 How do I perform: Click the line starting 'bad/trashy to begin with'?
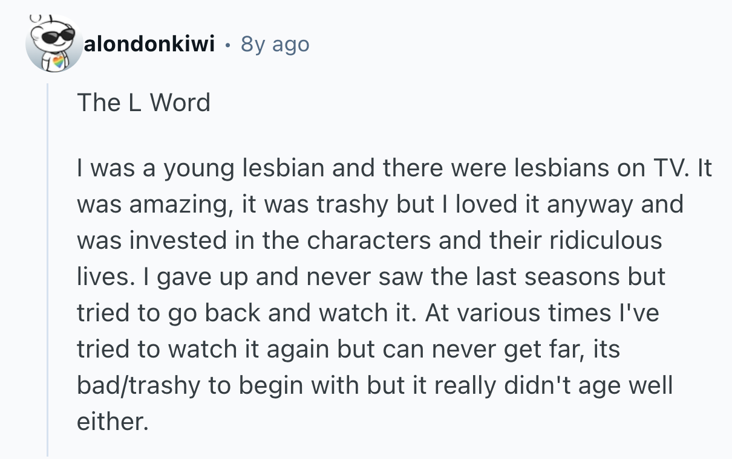point(374,385)
